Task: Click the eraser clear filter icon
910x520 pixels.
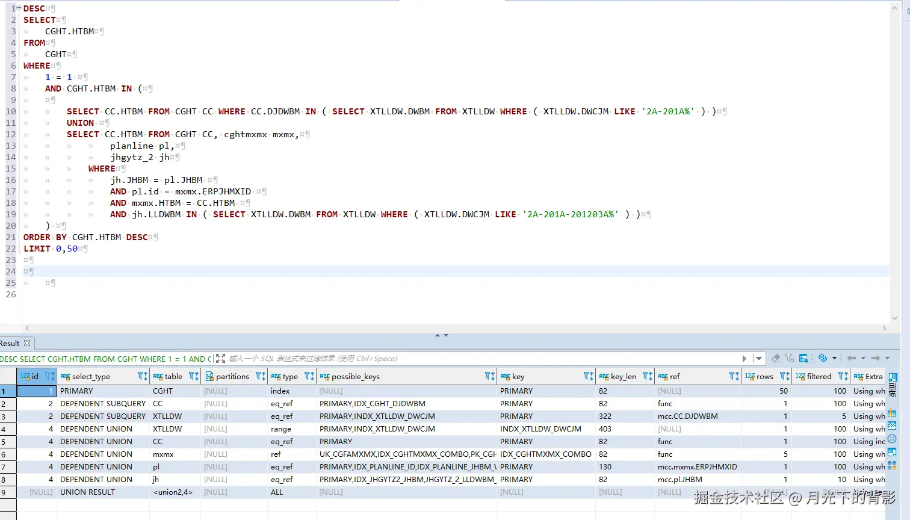Action: tap(776, 358)
